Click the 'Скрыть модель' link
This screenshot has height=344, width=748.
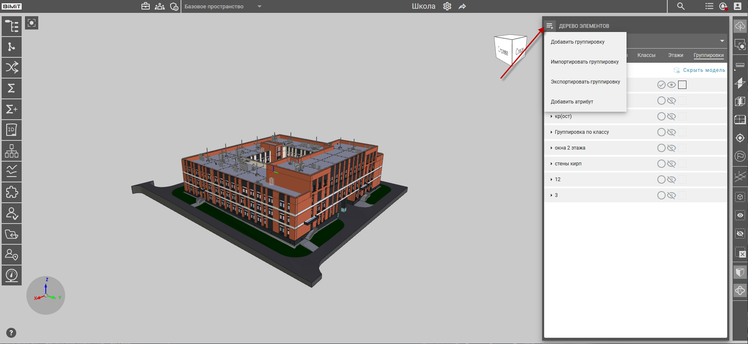[703, 70]
